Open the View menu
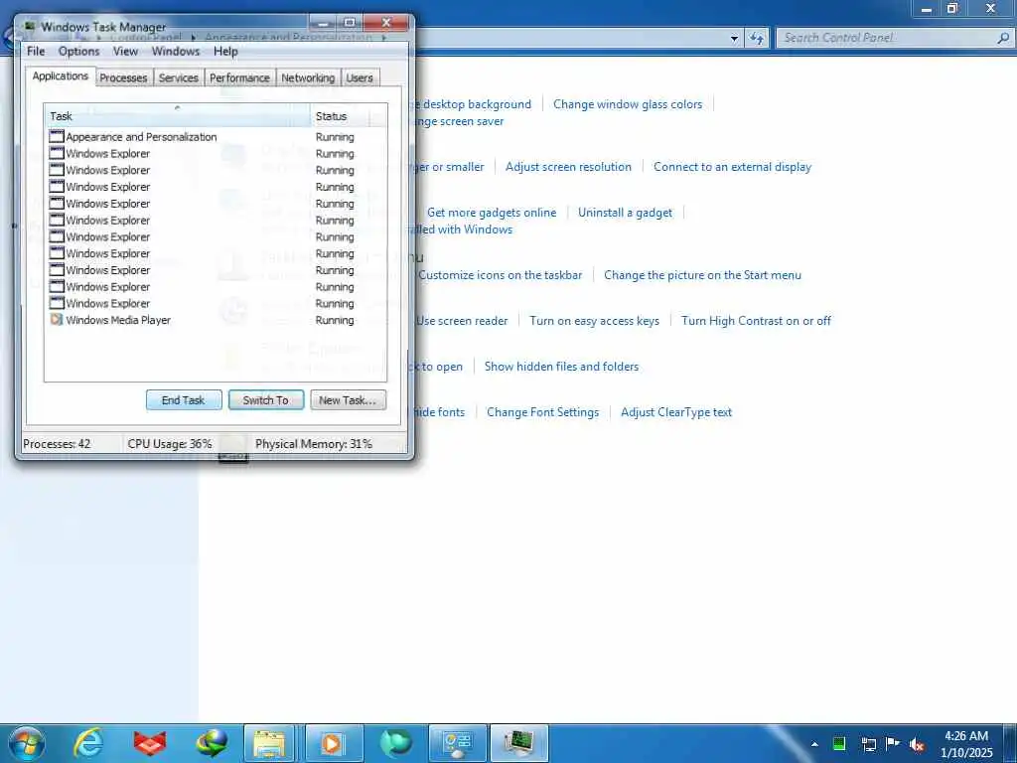This screenshot has width=1017, height=763. pos(125,52)
